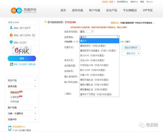Open 游戏充值 in top navigation
Image resolution: width=163 pixels, height=132 pixels.
77,10
